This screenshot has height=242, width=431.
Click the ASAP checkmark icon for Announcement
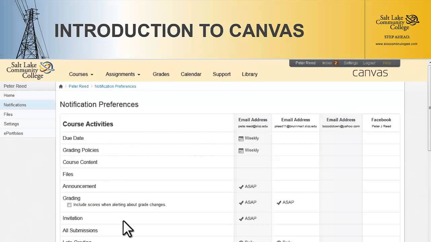tap(241, 187)
